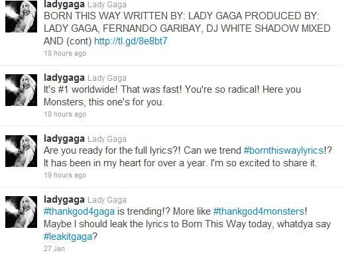Open ladygaga username on #1 worldwide tweet
352x269 pixels.
pyautogui.click(x=64, y=78)
